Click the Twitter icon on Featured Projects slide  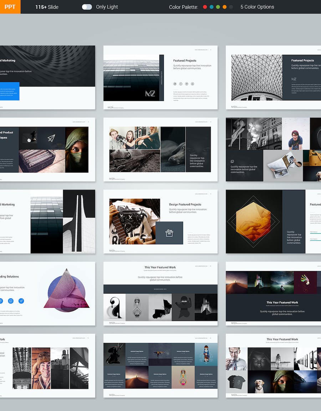tap(175, 84)
